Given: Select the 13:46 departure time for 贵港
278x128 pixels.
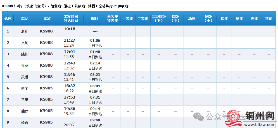Looking at the screenshot, I should point(70,74).
